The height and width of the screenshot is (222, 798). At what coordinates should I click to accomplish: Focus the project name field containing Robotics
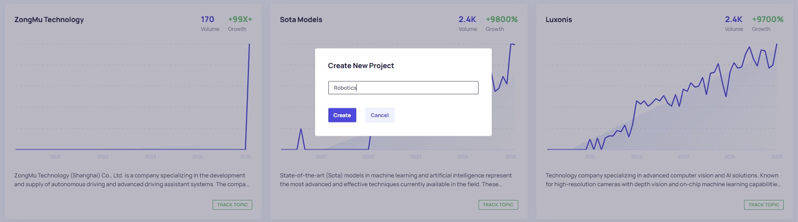pyautogui.click(x=403, y=88)
